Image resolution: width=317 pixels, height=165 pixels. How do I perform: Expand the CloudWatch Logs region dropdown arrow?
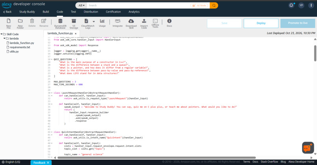pyautogui.click(x=94, y=21)
